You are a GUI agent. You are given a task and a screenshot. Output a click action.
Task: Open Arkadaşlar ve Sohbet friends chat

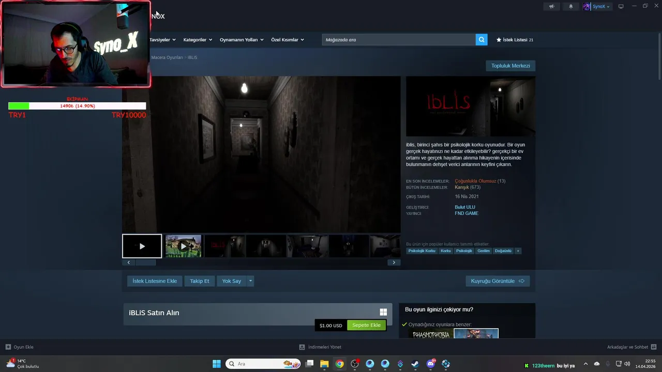pyautogui.click(x=631, y=347)
